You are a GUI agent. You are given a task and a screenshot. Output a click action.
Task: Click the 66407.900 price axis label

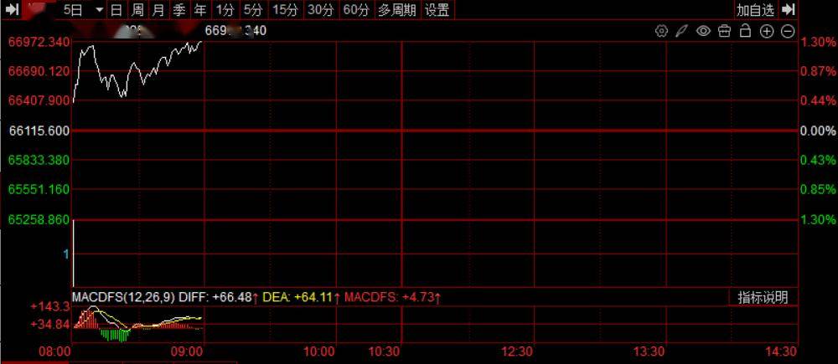(39, 100)
